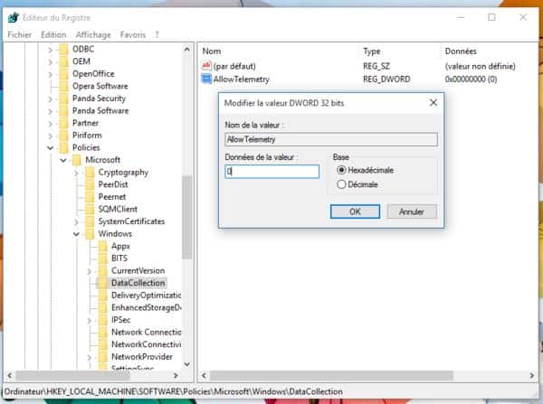Click the Registry Editor app icon in title bar
The height and width of the screenshot is (404, 543).
[14, 17]
